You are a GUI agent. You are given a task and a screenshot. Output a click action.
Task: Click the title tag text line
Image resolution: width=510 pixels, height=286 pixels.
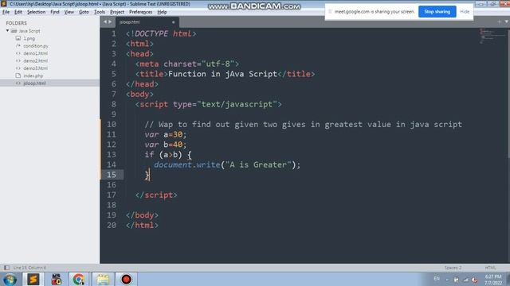point(225,74)
